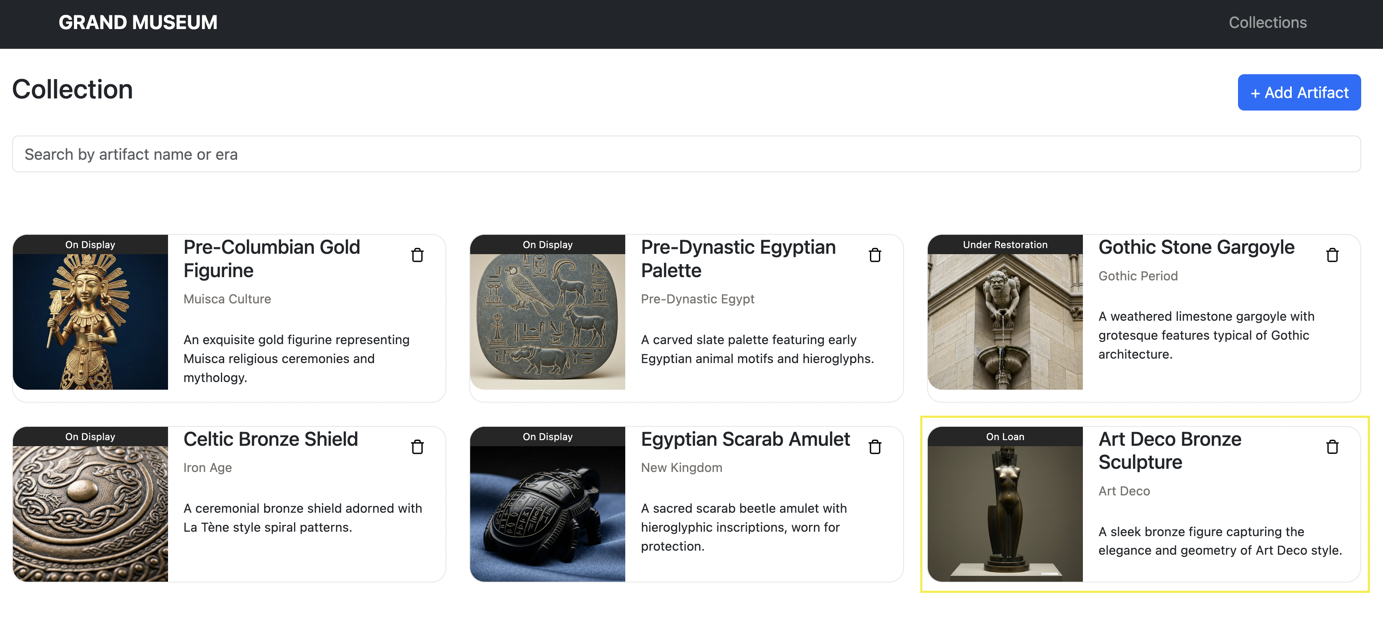Remove the Celtic Bronze Shield card
The height and width of the screenshot is (639, 1383).
pos(417,447)
